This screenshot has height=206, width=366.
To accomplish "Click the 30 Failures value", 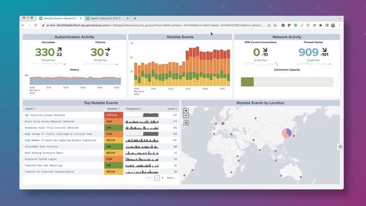I will [x=97, y=52].
